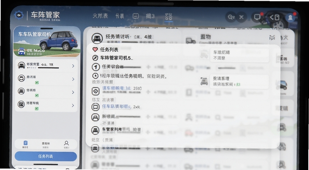Click the wrench icon beside 车阵管家司机5
Screen dimensions: 309x170
click(x=95, y=58)
